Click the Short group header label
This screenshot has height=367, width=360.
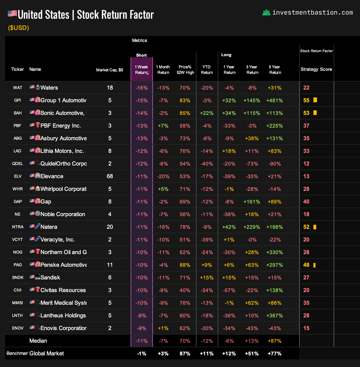point(141,55)
